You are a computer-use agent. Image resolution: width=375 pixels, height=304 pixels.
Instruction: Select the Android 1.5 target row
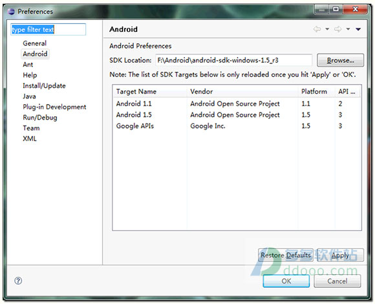tap(237, 114)
